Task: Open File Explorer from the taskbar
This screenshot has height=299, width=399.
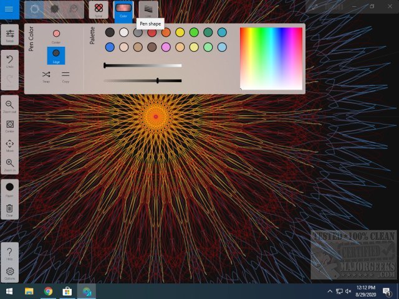Action: (29, 292)
